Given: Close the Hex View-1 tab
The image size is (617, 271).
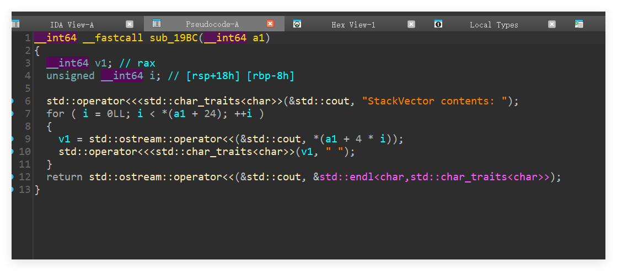Looking at the screenshot, I should (411, 24).
